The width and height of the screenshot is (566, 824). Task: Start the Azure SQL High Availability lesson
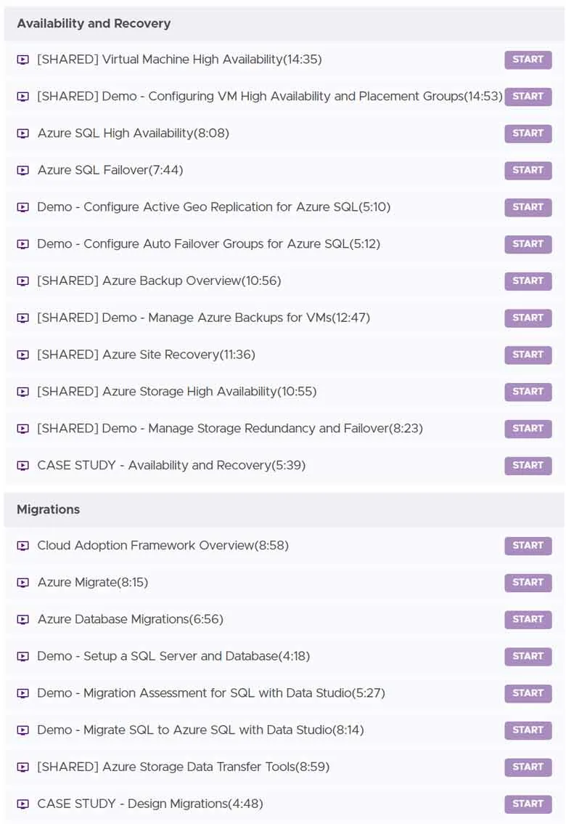coord(528,134)
